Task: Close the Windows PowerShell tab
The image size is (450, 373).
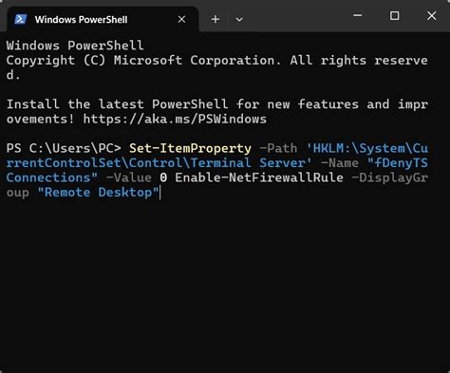Action: [x=181, y=20]
